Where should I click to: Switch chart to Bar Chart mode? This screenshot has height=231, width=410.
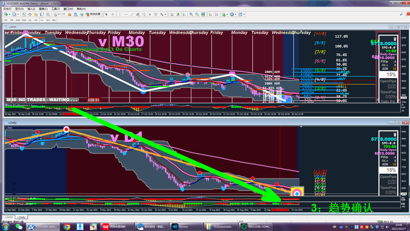(172, 14)
